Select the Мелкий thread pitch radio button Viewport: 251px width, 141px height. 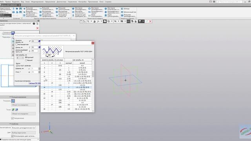(26, 60)
